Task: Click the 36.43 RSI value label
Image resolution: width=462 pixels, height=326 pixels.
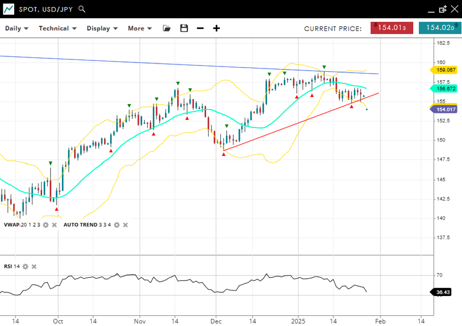Action: pyautogui.click(x=444, y=292)
